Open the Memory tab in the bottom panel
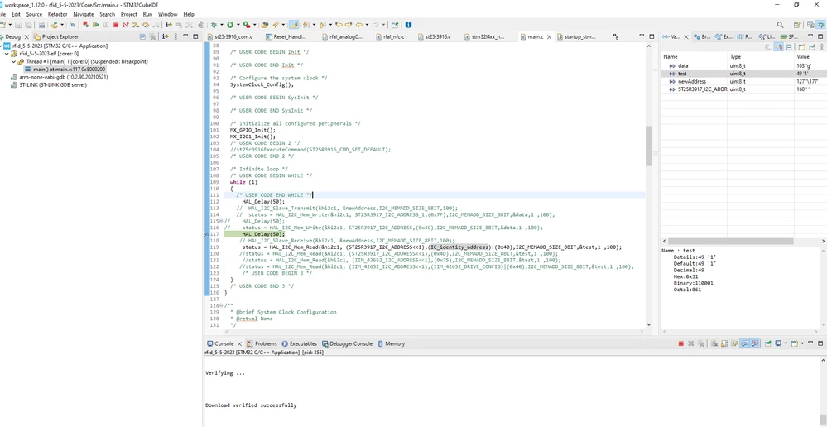827x427 pixels. pos(392,343)
